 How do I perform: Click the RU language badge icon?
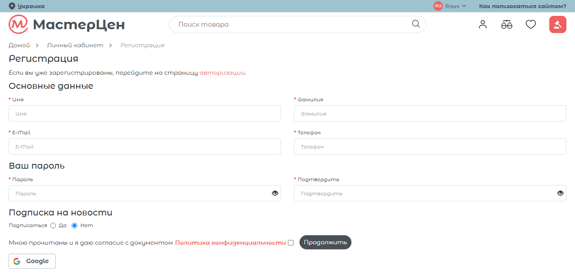pyautogui.click(x=438, y=6)
